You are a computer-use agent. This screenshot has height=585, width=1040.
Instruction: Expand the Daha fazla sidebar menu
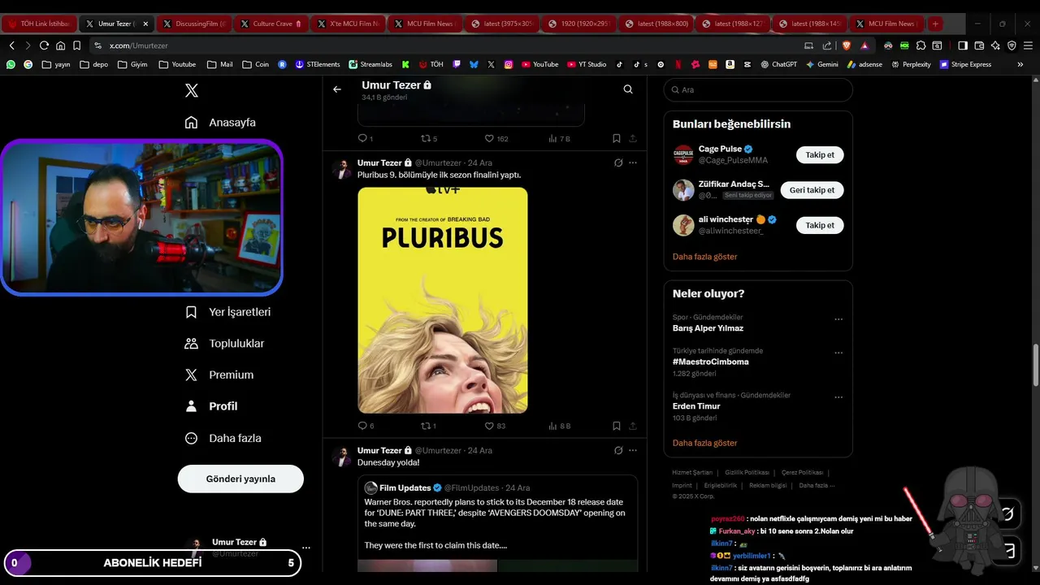(x=223, y=438)
